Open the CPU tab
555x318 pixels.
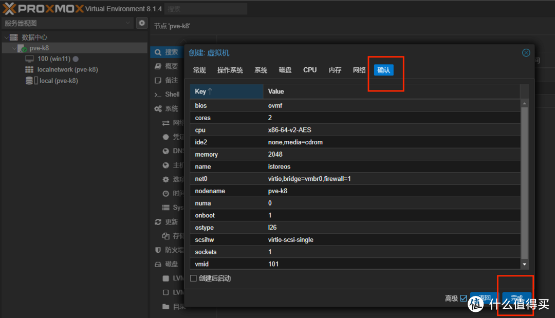310,70
